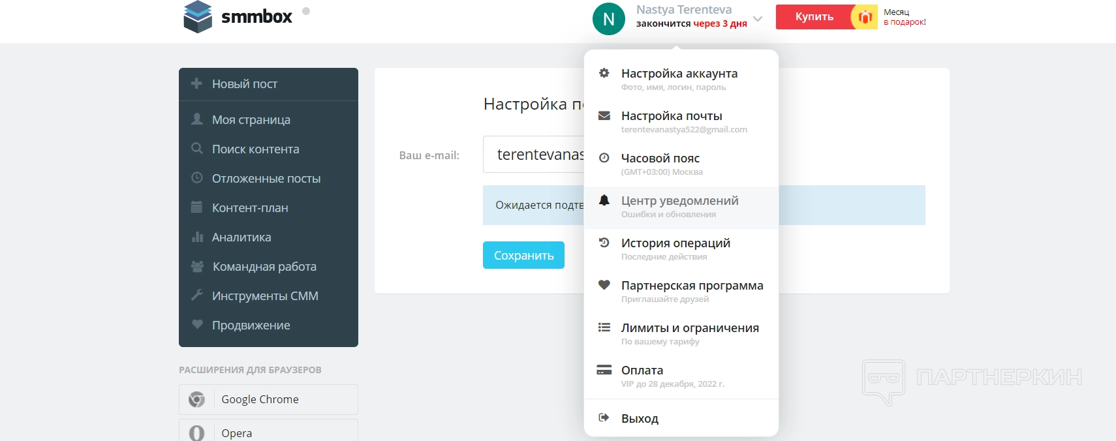
Task: Click the Nastya Terenteva username
Action: coord(684,10)
